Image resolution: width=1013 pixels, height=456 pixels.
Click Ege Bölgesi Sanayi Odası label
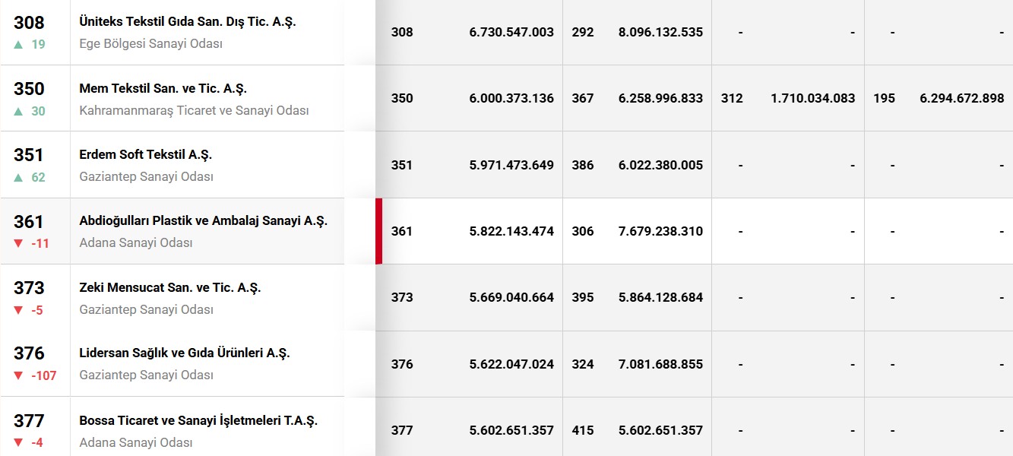pyautogui.click(x=150, y=44)
